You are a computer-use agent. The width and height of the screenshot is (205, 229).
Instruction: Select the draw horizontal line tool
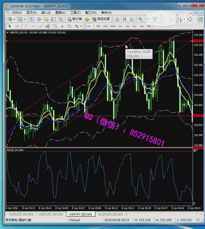33,26
